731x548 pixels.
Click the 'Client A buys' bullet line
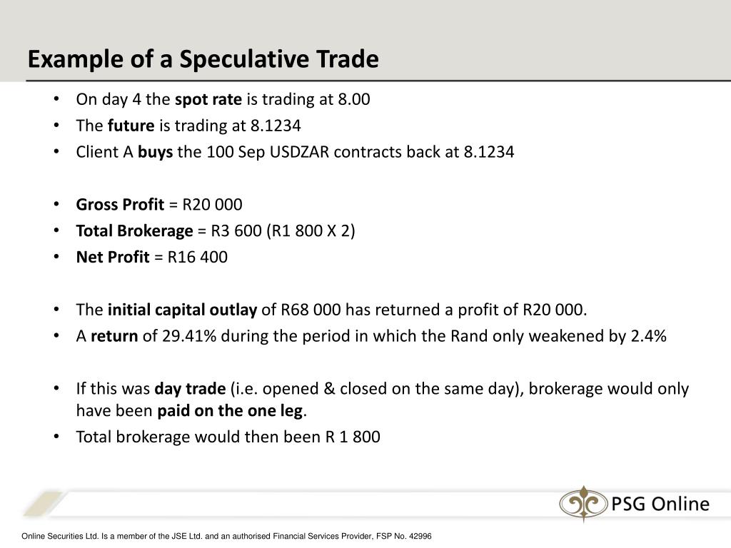coord(295,152)
